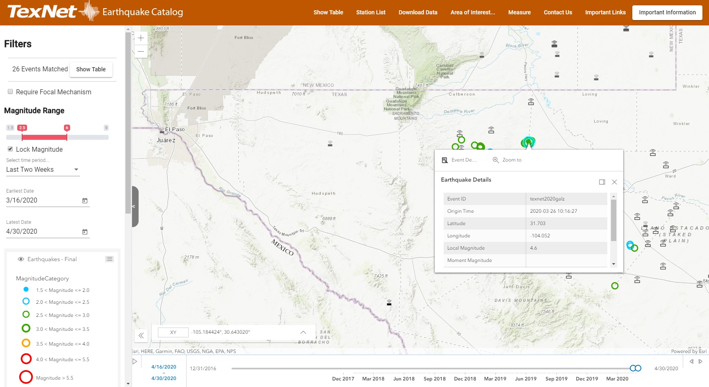The width and height of the screenshot is (709, 387).
Task: Open the Last Two Weeks time period dropdown
Action: click(x=43, y=170)
